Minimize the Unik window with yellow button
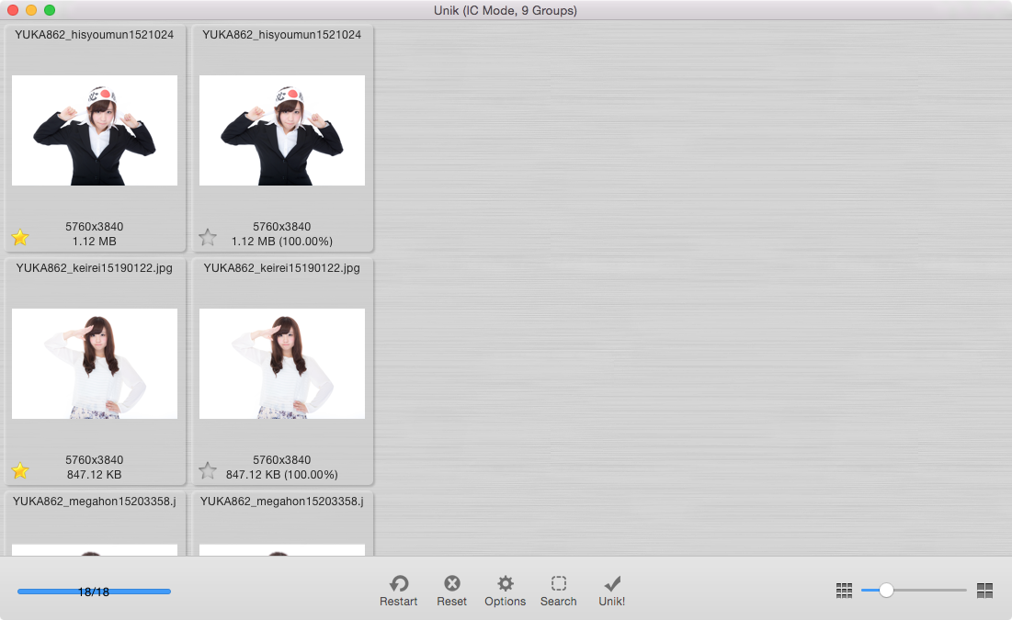 pyautogui.click(x=31, y=10)
